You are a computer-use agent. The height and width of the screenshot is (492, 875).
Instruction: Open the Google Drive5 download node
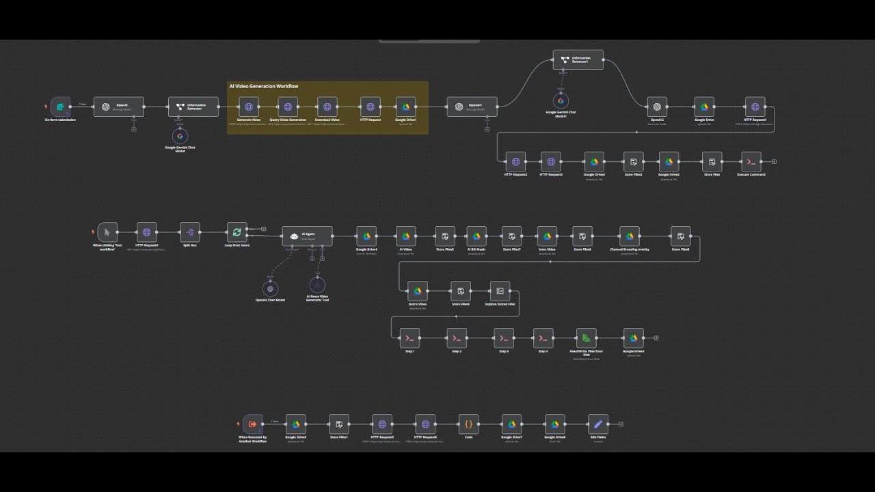pyautogui.click(x=296, y=424)
